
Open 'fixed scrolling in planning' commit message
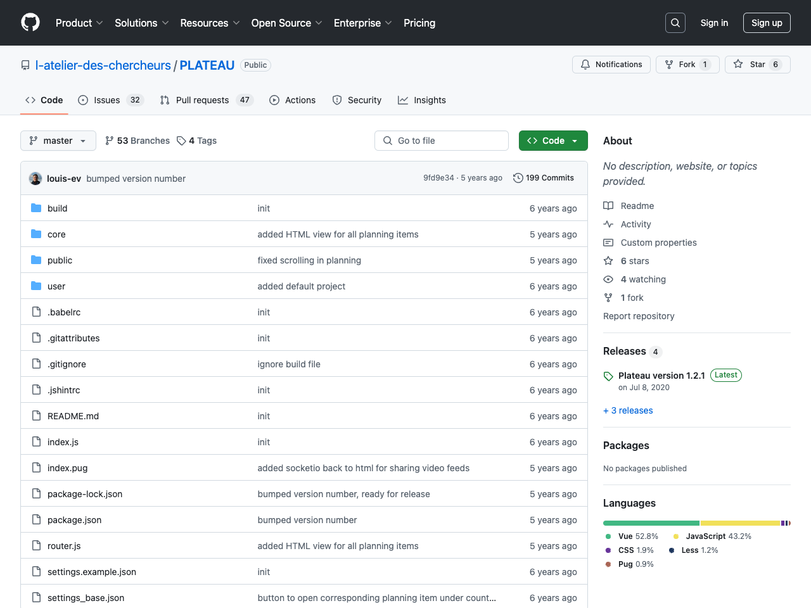pyautogui.click(x=309, y=260)
